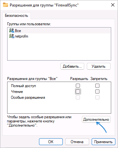Image resolution: width=118 pixels, height=148 pixels.
Task: Select netprofm entry in users list
Action: coord(59,36)
